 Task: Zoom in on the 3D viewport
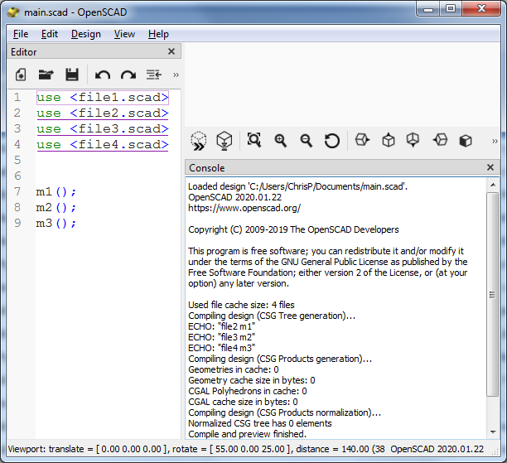point(280,141)
